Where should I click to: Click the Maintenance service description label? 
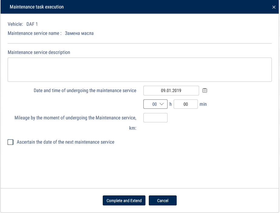coord(39,52)
